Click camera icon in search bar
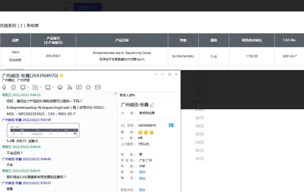 [x=66, y=8]
